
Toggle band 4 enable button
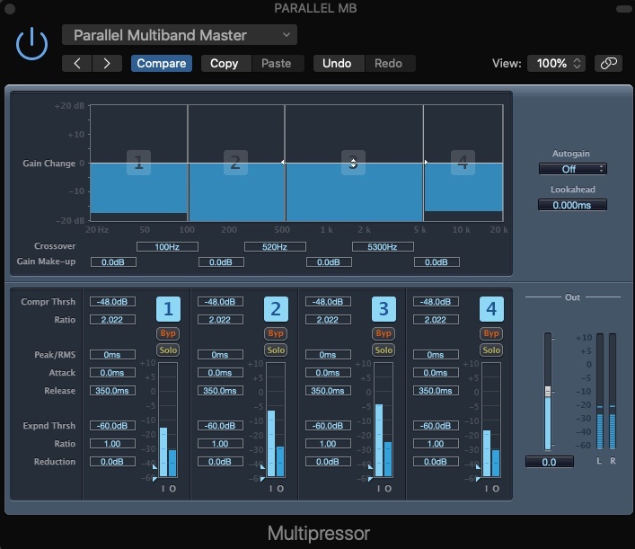pos(491,309)
